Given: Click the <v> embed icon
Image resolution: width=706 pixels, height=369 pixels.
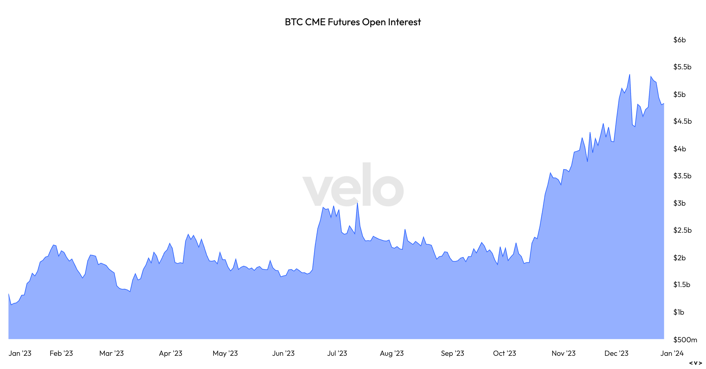Looking at the screenshot, I should [x=696, y=363].
